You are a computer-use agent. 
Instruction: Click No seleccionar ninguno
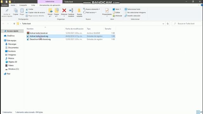point(135,12)
